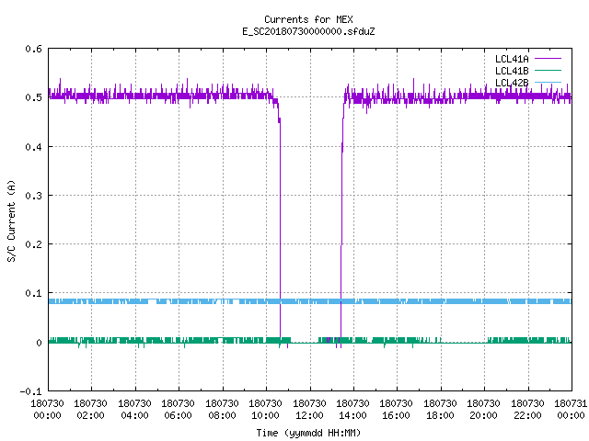Click the 180730 12:00 time tick label
589x441 pixels.
[309, 410]
